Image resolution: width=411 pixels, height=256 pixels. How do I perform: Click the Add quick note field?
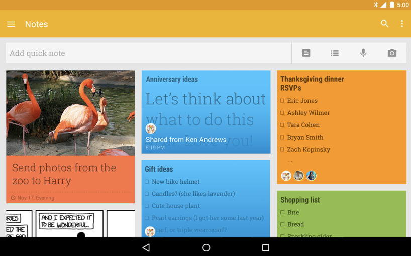(x=148, y=53)
